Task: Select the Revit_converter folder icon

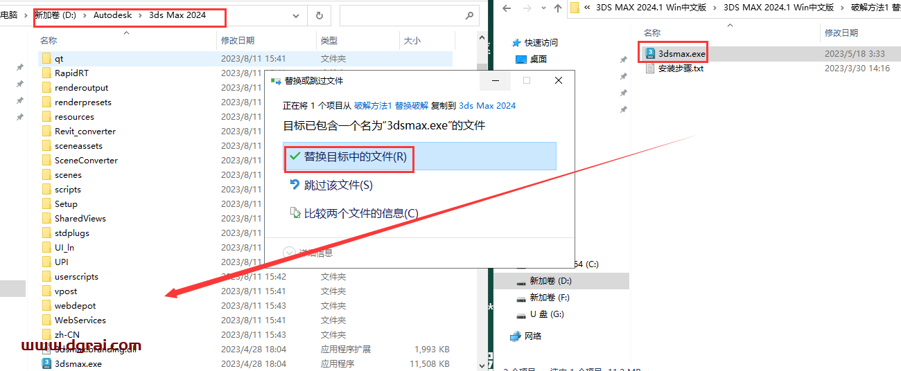Action: coord(46,131)
